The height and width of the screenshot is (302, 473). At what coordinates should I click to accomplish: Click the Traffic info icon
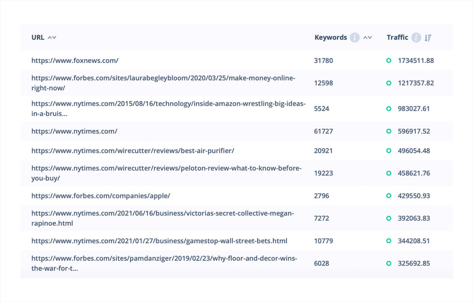416,37
